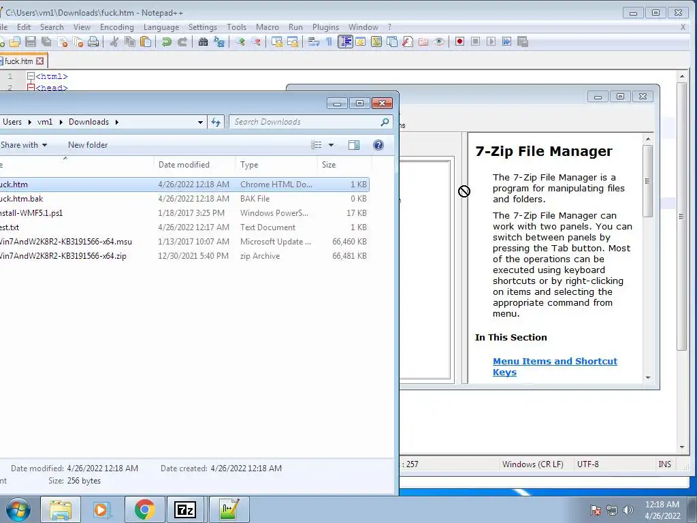Click Change your view icon in Explorer
The image size is (697, 523).
tap(316, 145)
